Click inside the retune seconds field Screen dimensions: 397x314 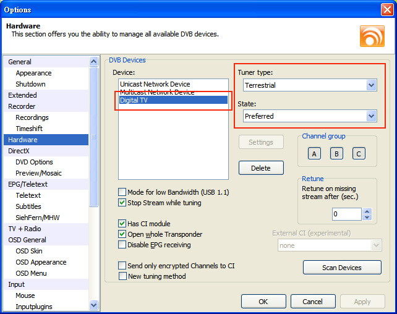(346, 214)
